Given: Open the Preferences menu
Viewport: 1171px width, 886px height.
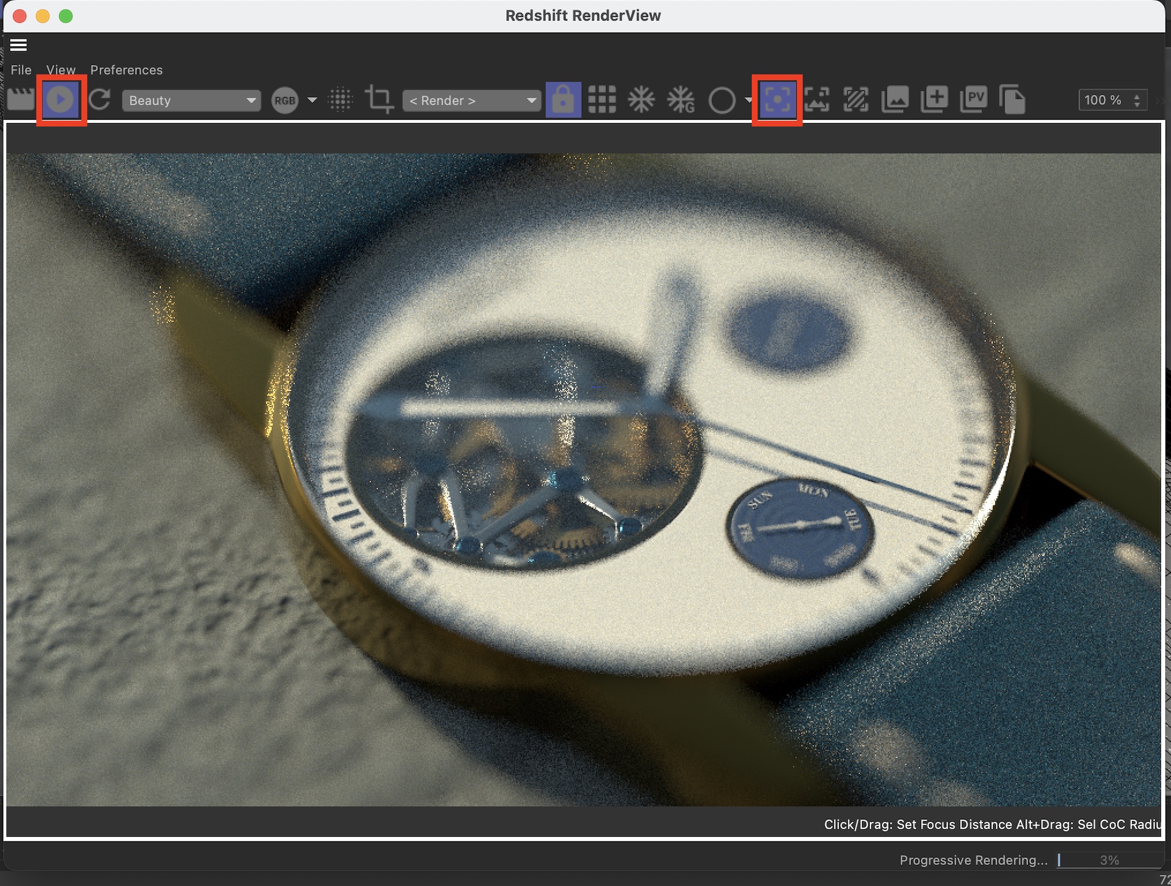Looking at the screenshot, I should point(126,70).
